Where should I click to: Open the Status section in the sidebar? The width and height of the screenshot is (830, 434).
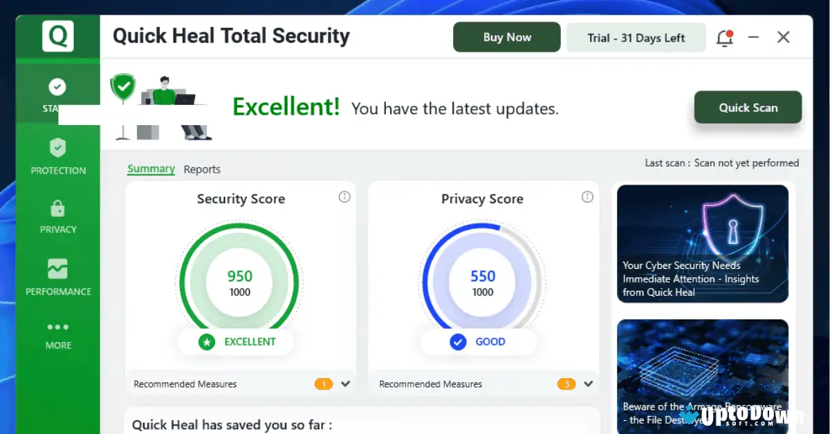[x=57, y=93]
